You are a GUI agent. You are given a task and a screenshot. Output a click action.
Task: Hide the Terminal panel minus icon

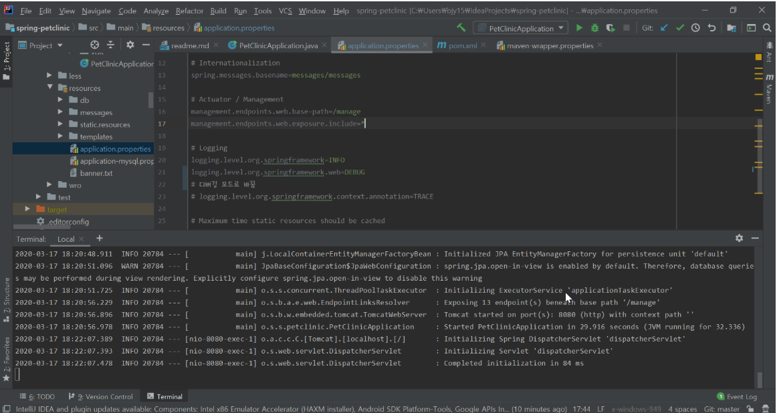point(755,238)
